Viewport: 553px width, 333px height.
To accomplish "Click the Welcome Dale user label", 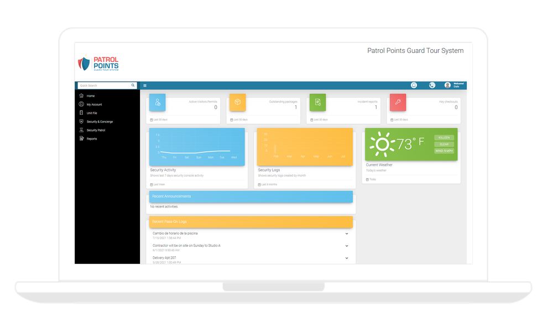I will (x=458, y=85).
